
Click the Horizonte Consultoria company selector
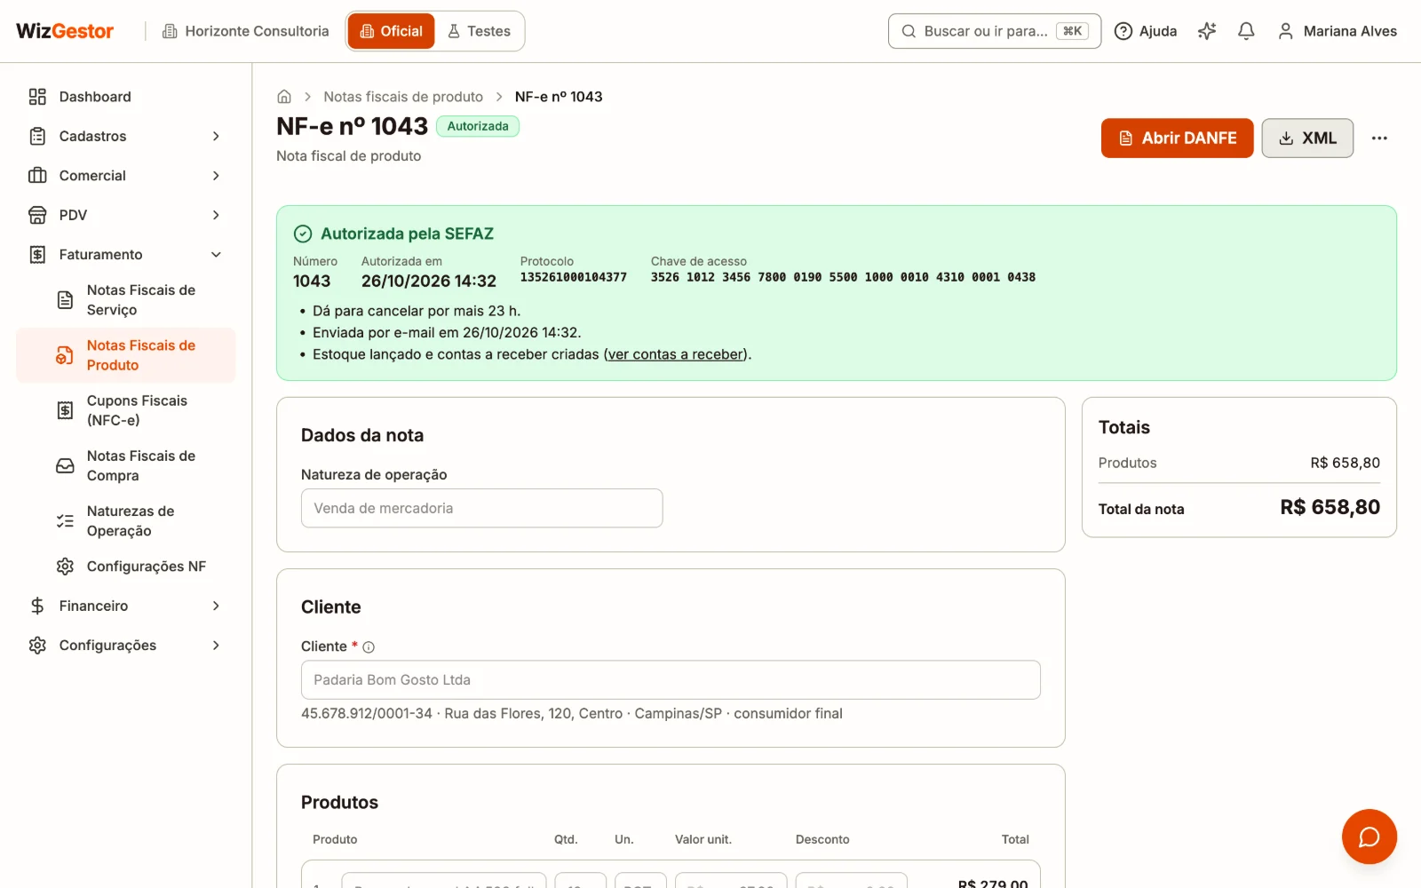pyautogui.click(x=245, y=31)
